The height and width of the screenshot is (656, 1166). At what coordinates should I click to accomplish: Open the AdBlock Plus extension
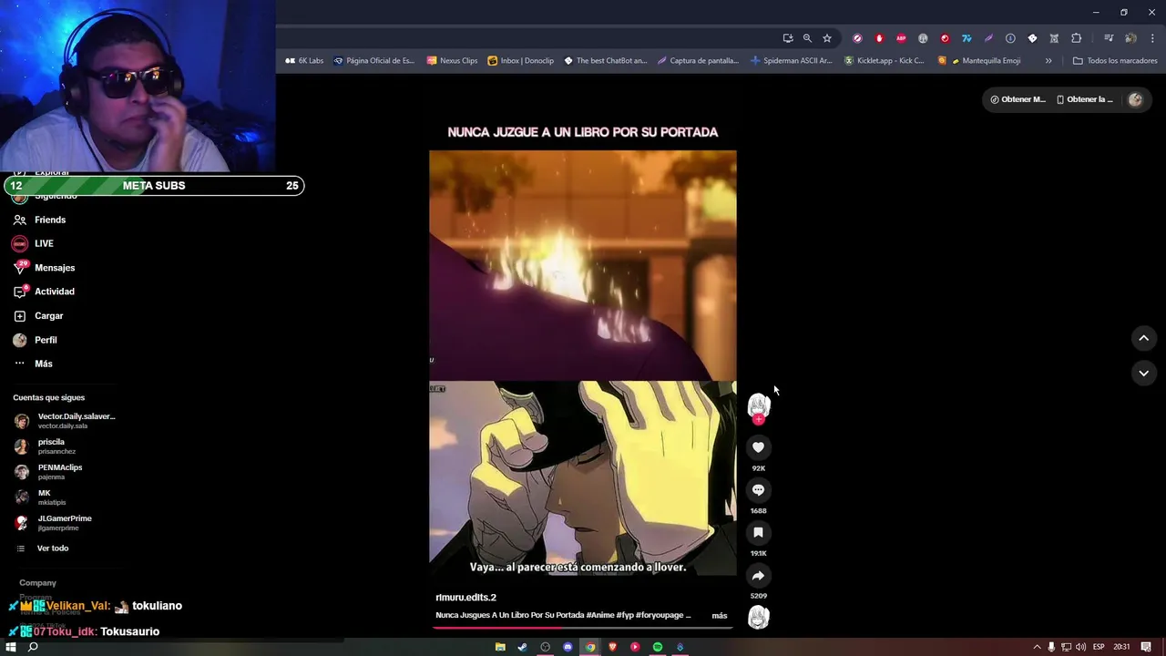901,38
